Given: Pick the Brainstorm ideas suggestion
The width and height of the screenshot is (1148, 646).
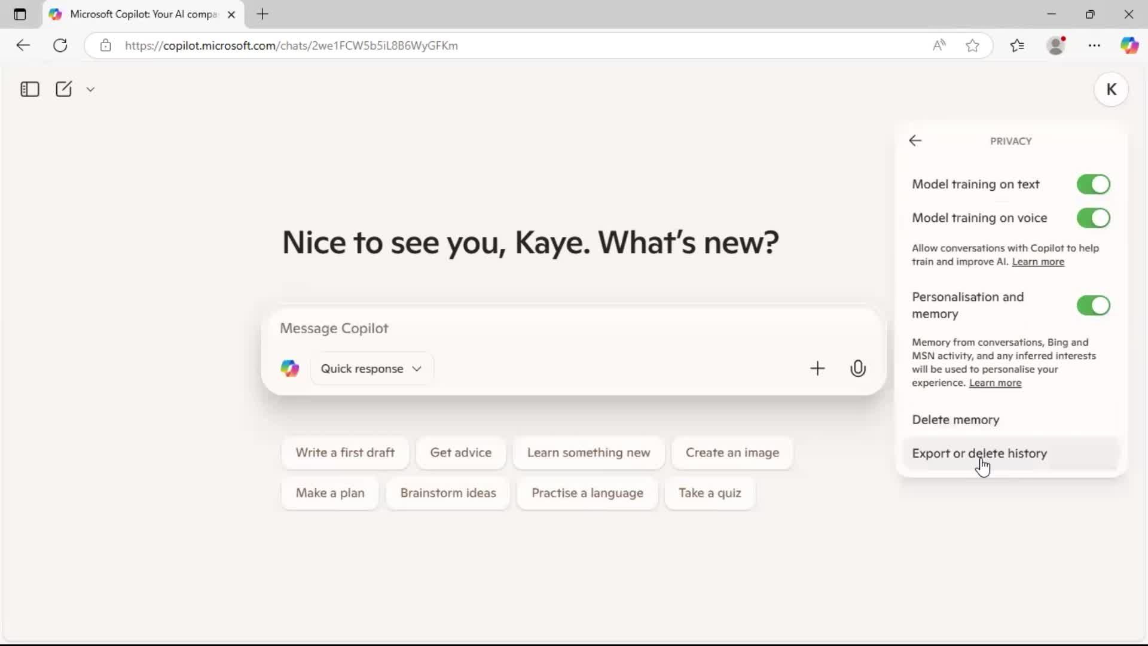Looking at the screenshot, I should pos(448,493).
